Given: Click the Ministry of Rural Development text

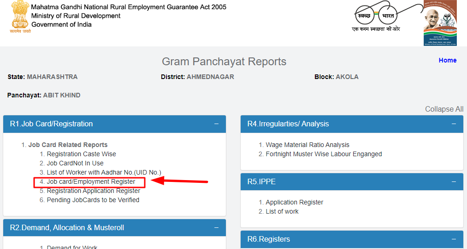Looking at the screenshot, I should point(76,16).
